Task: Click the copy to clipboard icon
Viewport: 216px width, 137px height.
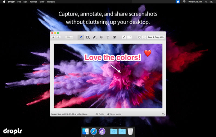Action: [x=139, y=37]
